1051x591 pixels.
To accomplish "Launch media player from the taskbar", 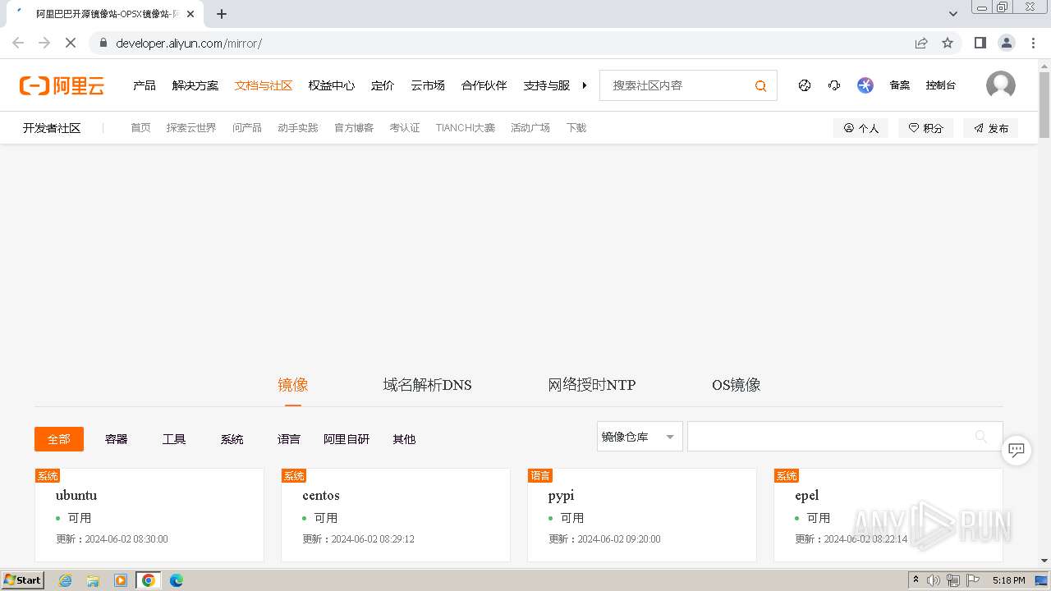I will pyautogui.click(x=121, y=580).
